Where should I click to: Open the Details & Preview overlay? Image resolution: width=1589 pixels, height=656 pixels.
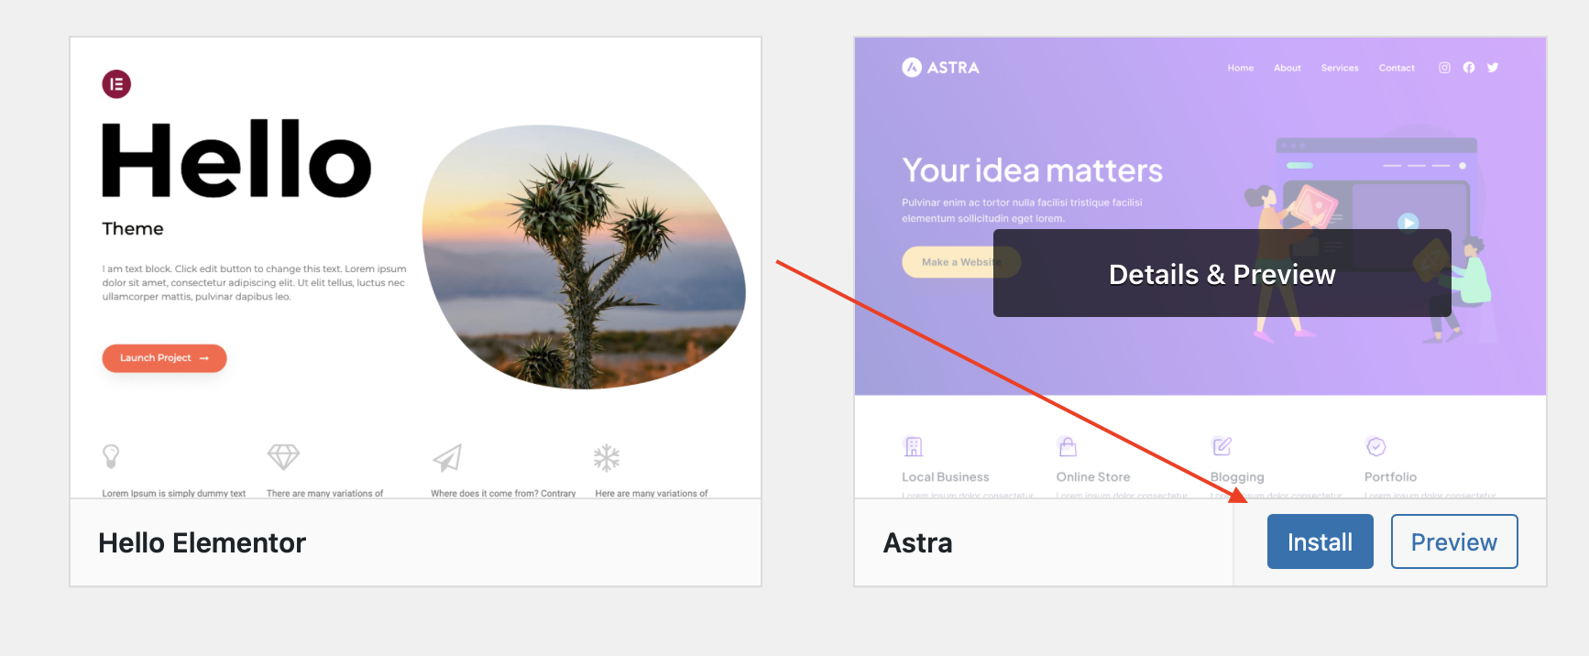pyautogui.click(x=1222, y=274)
